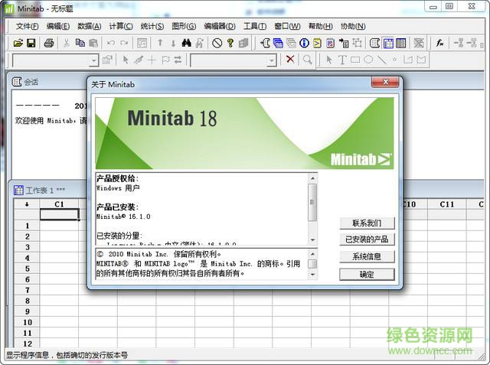Open the 文件(F) menu

(28, 26)
